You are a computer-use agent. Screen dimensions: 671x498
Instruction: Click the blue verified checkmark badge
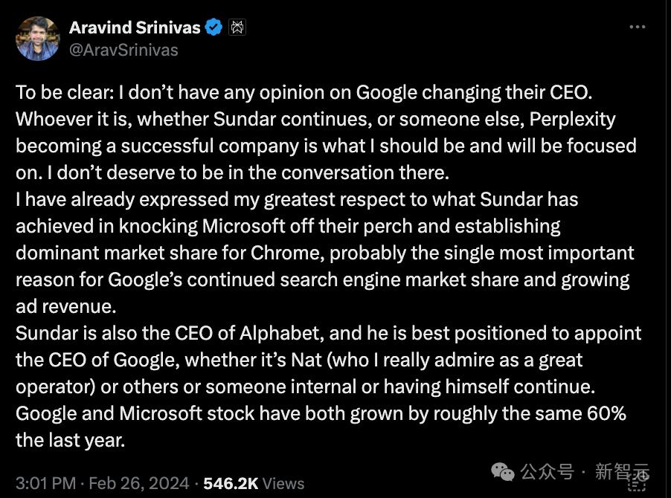tap(213, 28)
